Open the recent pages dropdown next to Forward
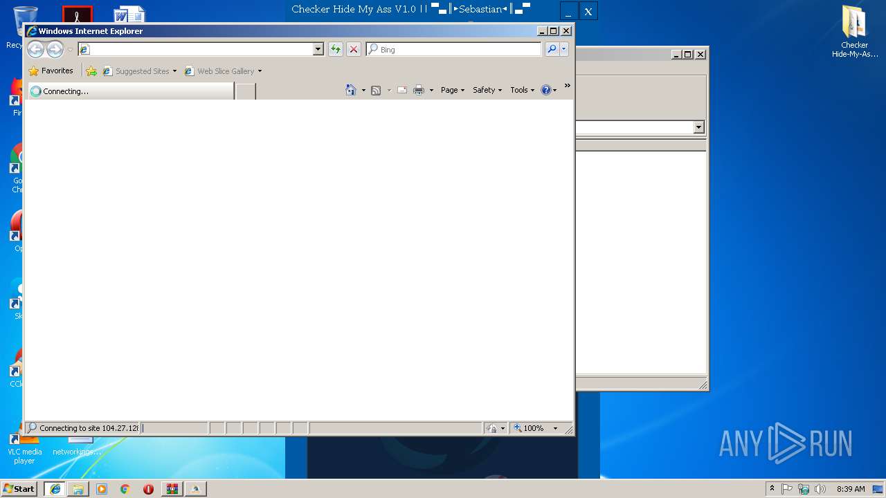Viewport: 886px width, 498px height. (x=70, y=50)
